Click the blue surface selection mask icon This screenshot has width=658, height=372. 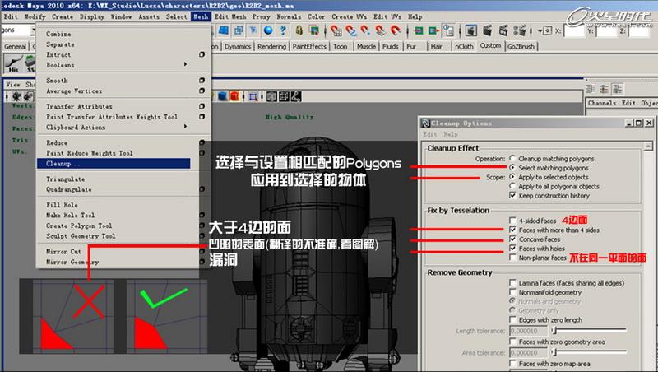(x=224, y=30)
